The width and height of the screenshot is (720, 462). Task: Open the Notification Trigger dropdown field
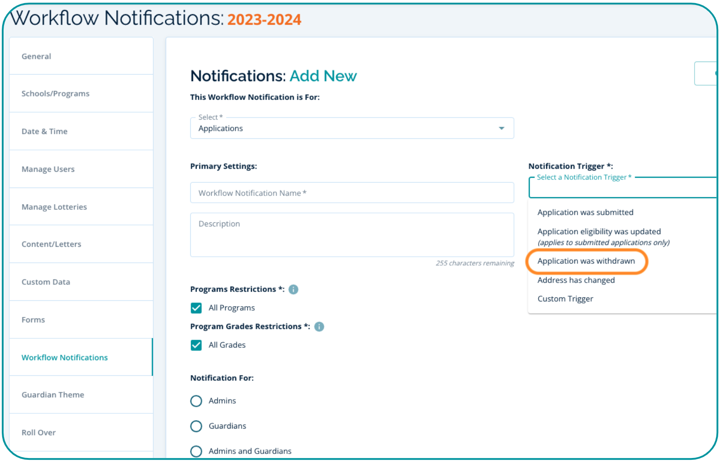pos(621,188)
